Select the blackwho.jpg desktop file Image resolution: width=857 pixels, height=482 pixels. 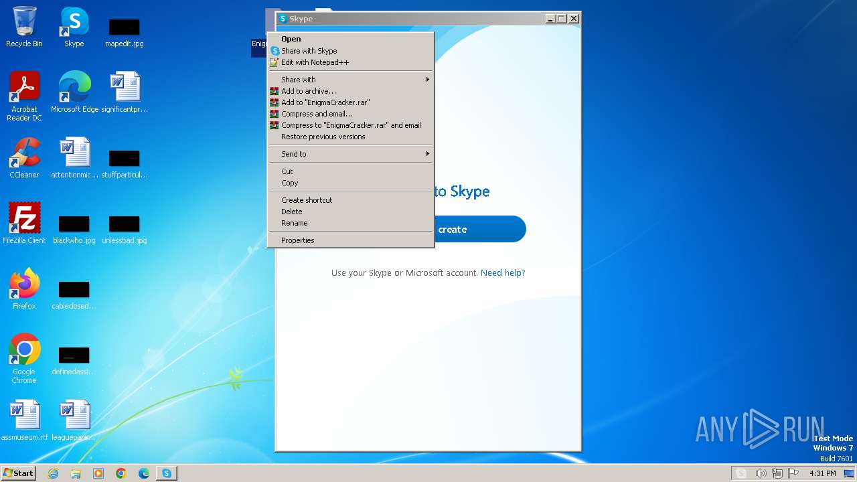click(74, 229)
